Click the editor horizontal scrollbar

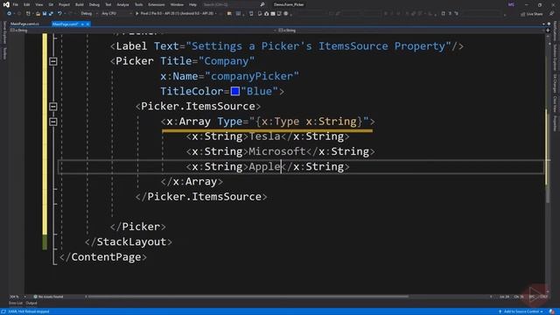tap(248, 297)
